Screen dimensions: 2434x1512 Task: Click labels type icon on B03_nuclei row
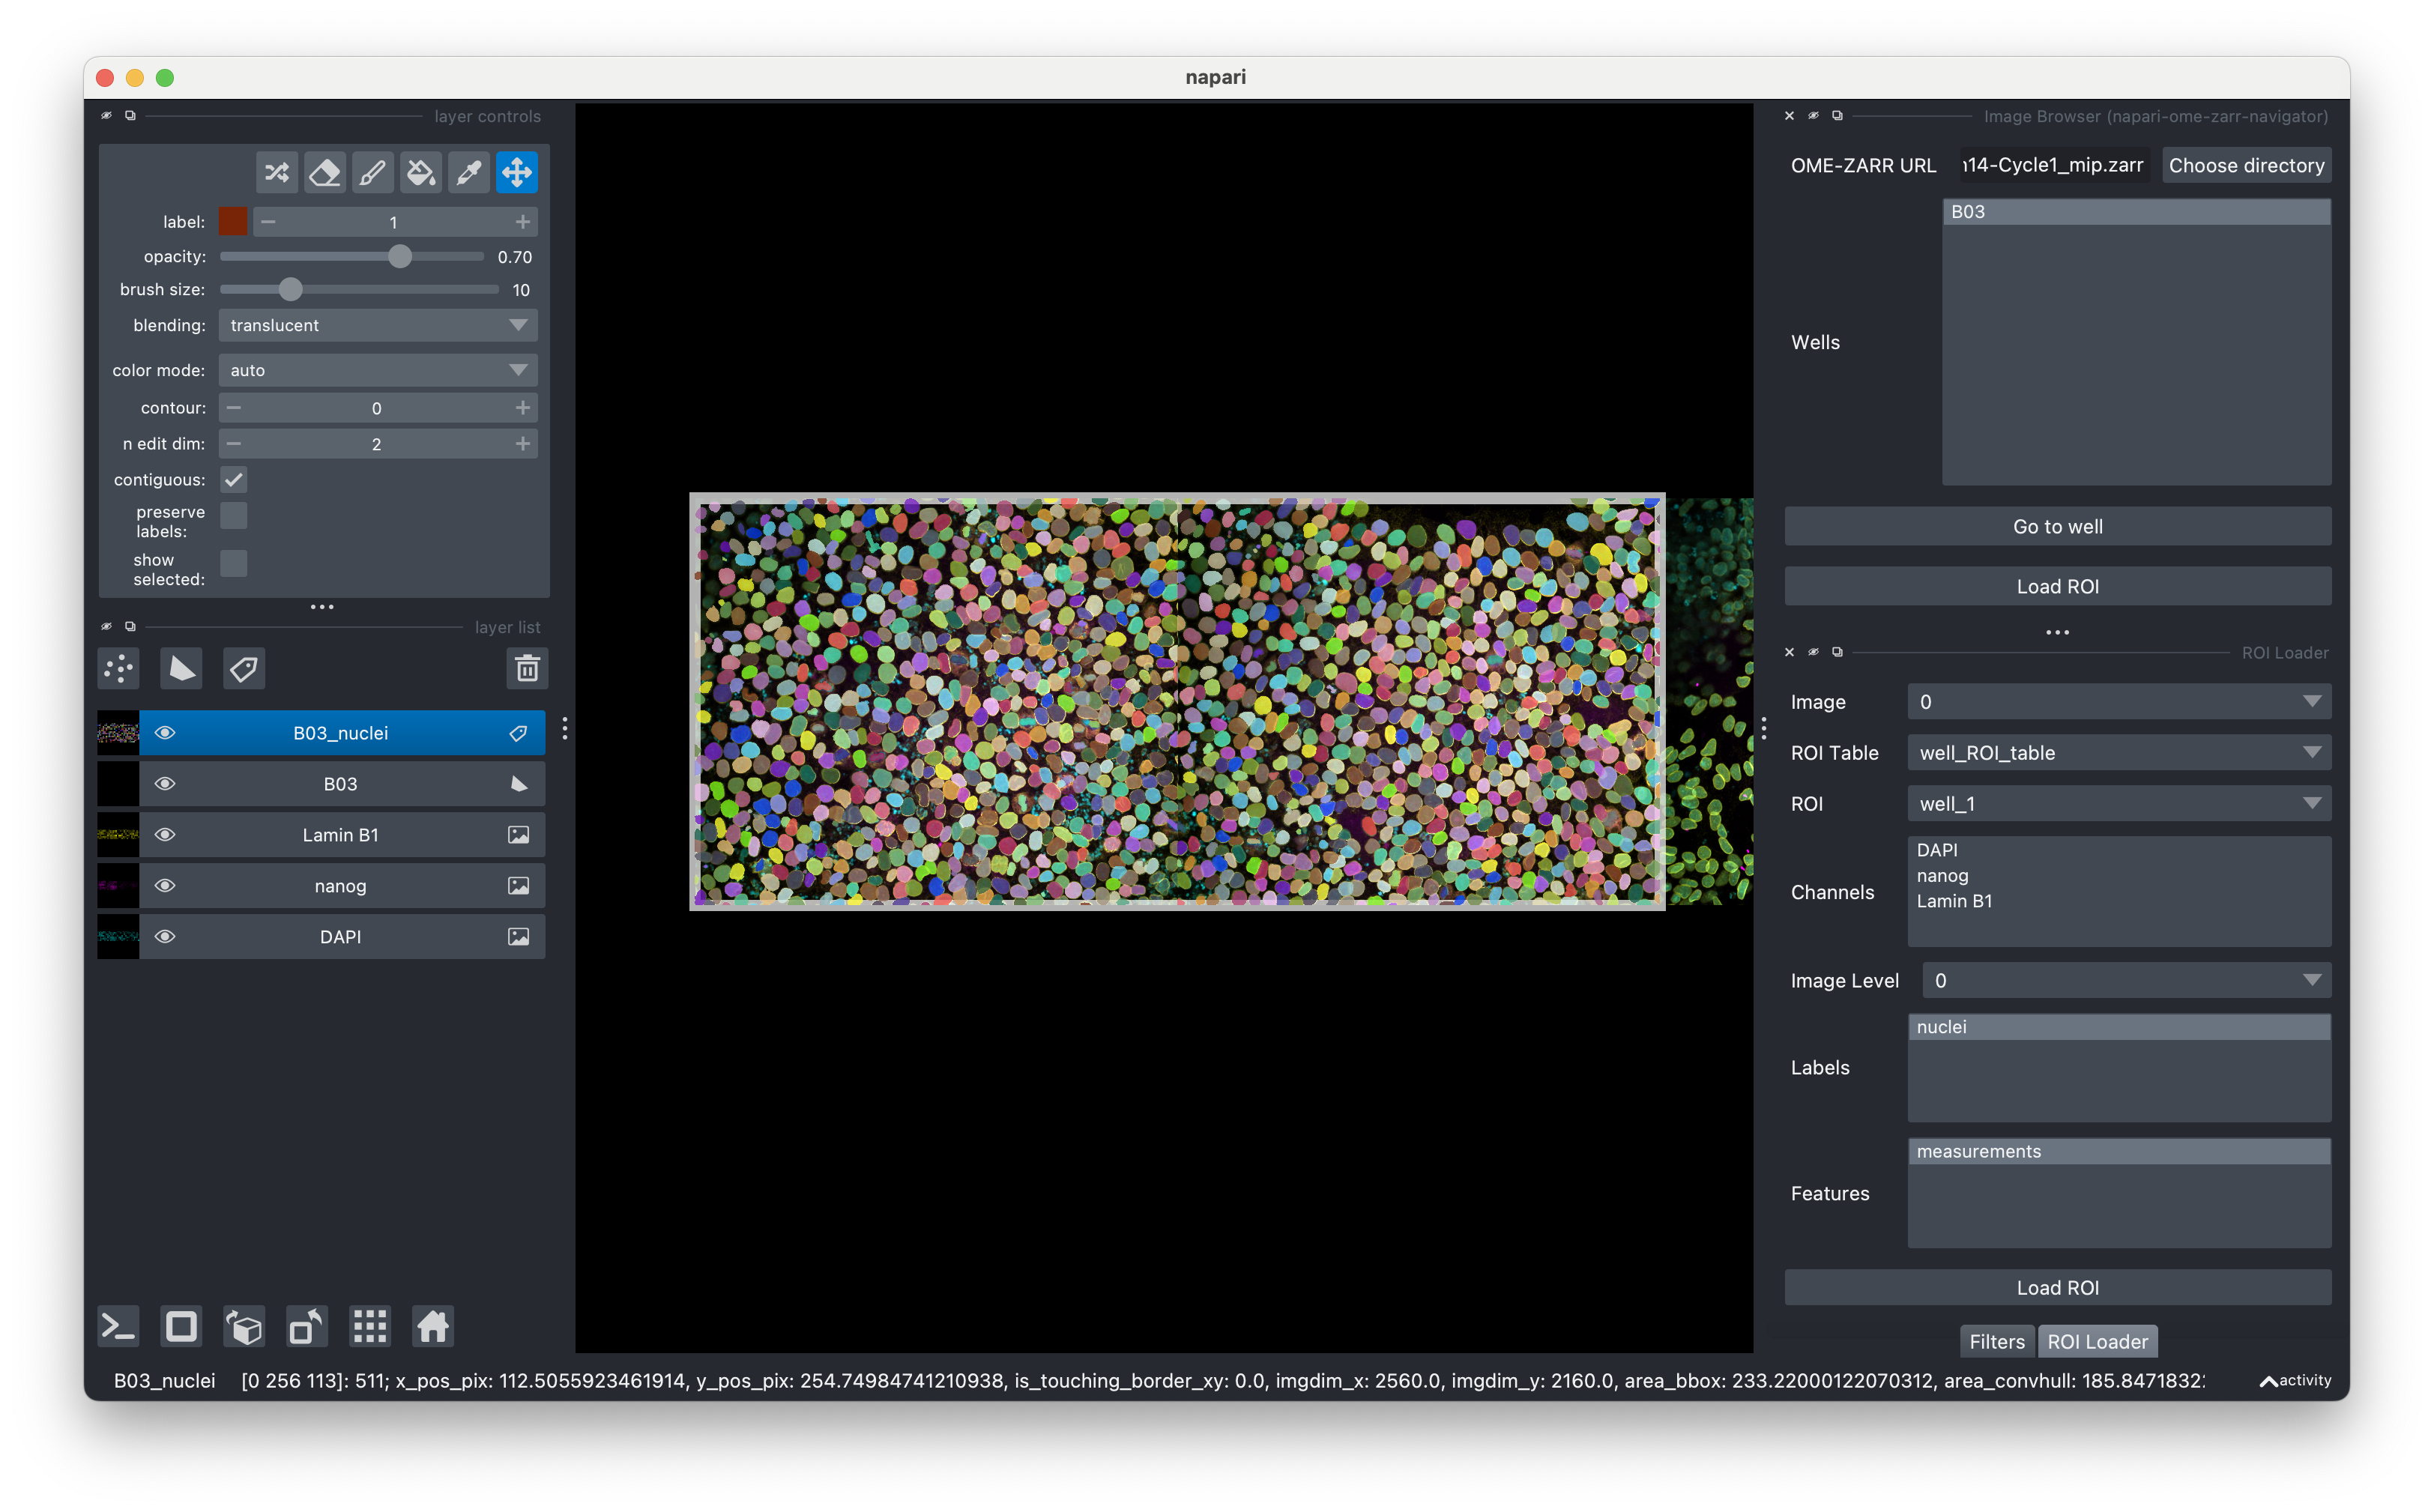click(x=518, y=733)
